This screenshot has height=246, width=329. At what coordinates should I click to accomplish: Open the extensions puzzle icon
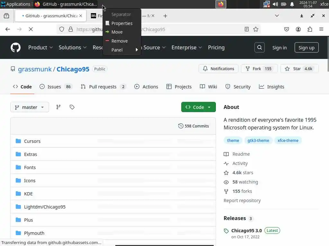point(310,29)
